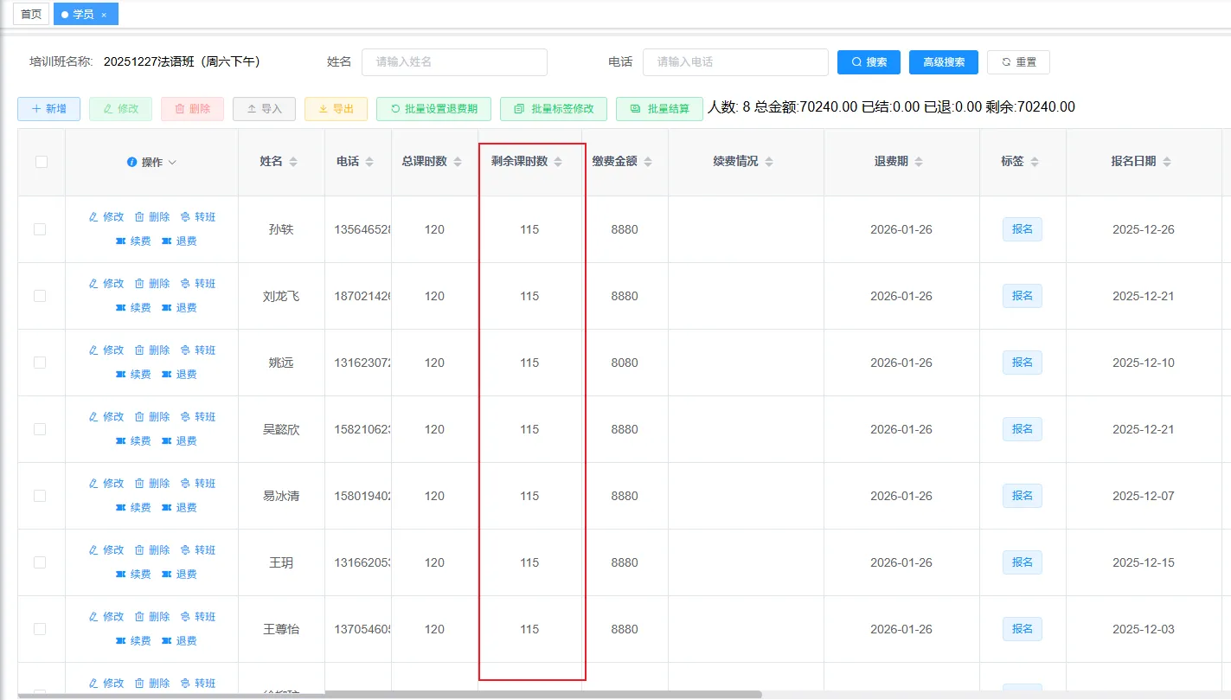Sort by 缴费金额 column sort arrows
1231x700 pixels.
(648, 162)
